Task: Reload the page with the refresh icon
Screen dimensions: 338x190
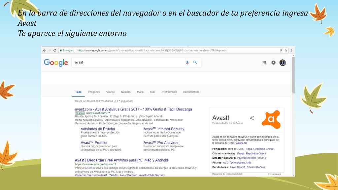Action: tap(55, 50)
